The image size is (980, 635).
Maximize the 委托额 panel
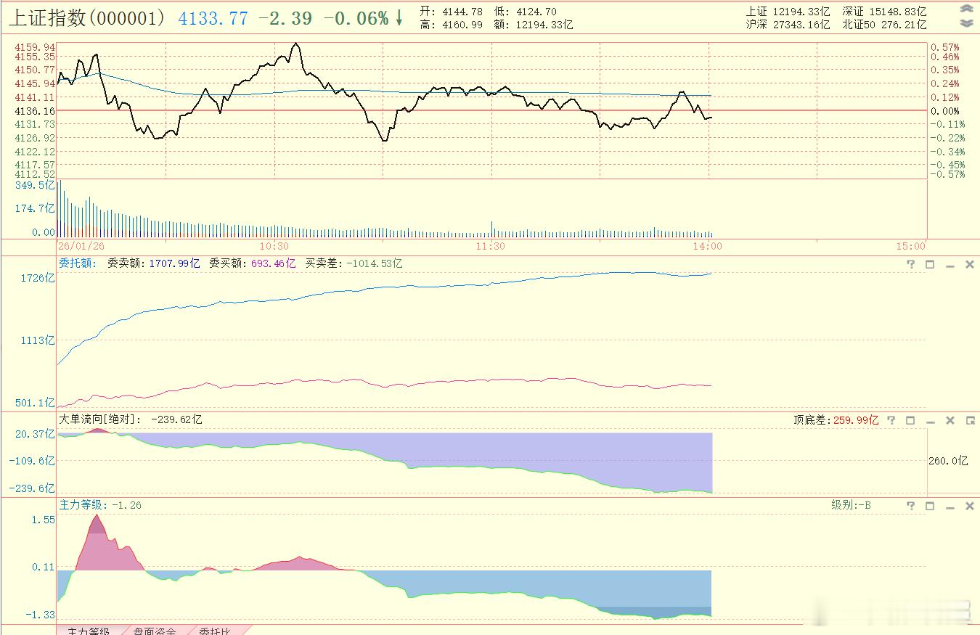point(930,265)
